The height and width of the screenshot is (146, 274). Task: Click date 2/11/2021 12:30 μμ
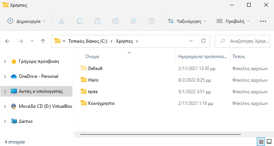(197, 69)
